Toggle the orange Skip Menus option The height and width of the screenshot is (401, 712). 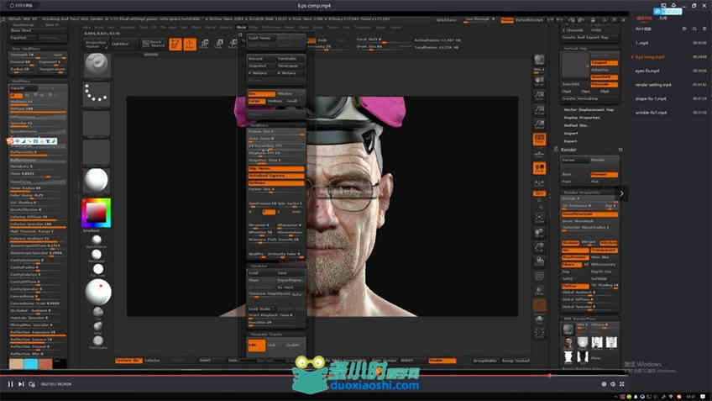[x=276, y=169]
